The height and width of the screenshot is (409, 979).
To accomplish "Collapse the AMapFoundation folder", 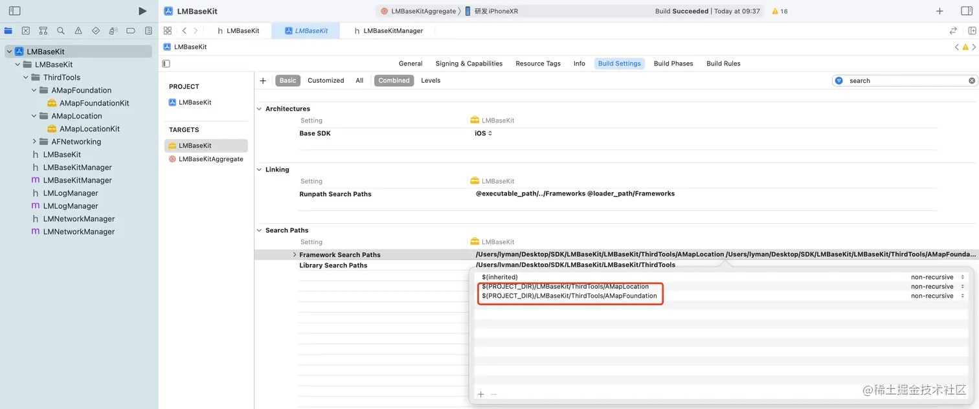I will [x=34, y=91].
